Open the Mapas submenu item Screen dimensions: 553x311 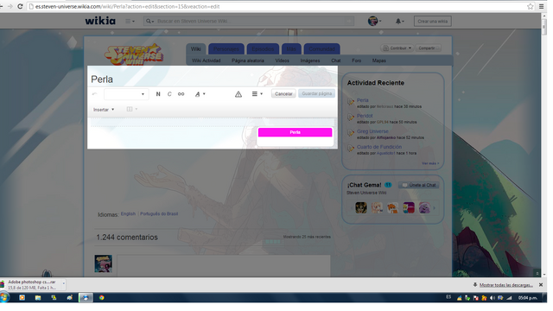[x=379, y=60]
